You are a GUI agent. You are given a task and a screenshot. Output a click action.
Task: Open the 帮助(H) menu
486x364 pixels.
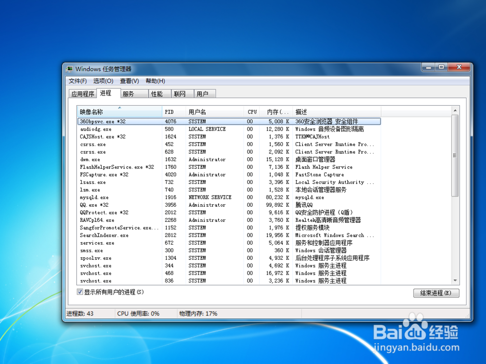coord(156,81)
